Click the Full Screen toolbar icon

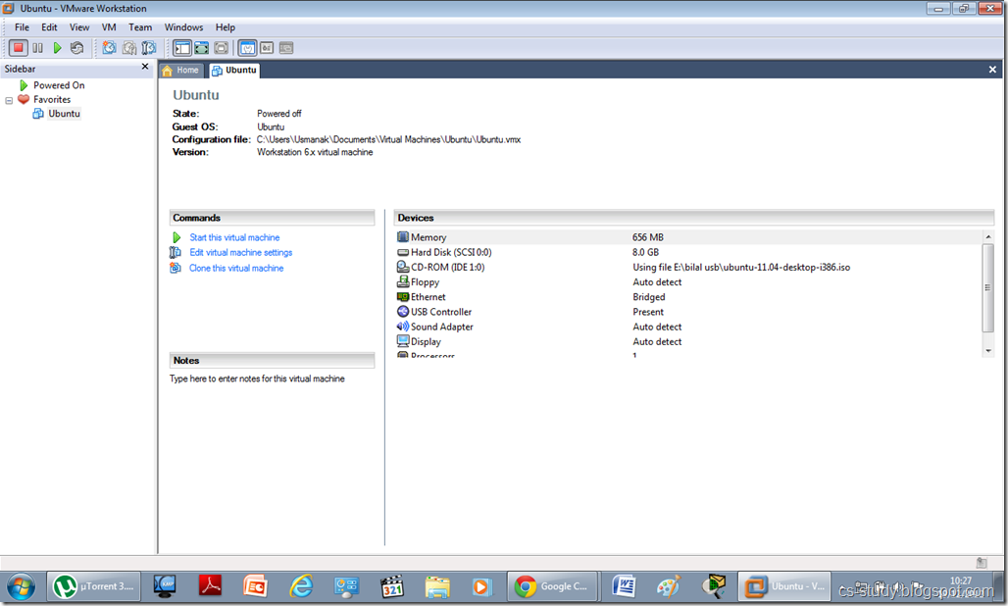click(202, 47)
